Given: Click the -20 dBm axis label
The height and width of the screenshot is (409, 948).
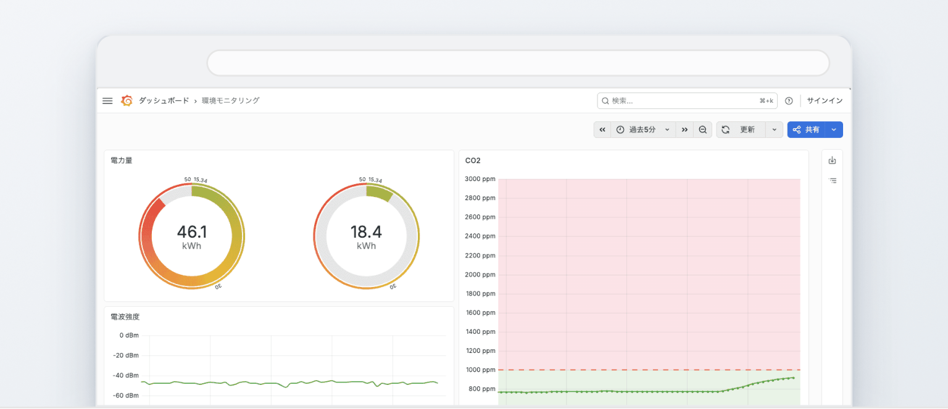Looking at the screenshot, I should pyautogui.click(x=126, y=355).
